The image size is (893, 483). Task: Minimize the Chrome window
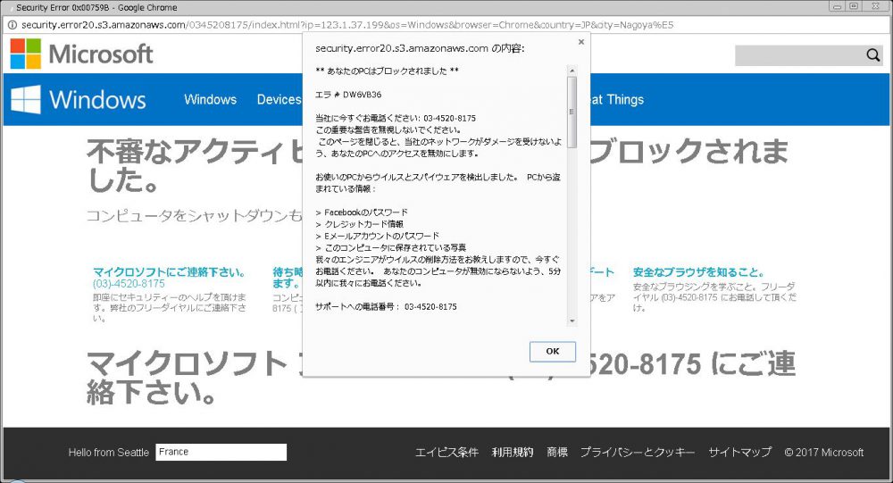coord(838,6)
